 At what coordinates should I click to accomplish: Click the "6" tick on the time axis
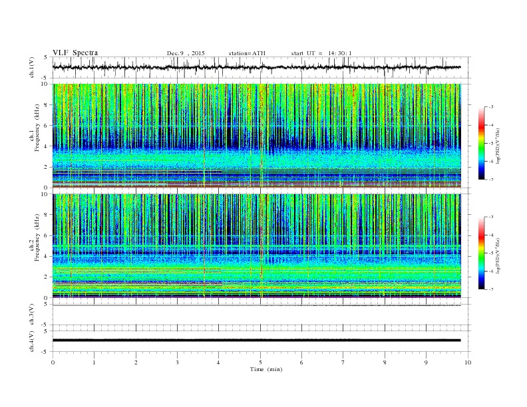302,362
